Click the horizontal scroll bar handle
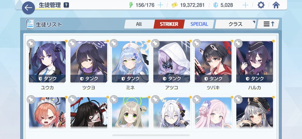The width and height of the screenshot is (302, 139). 151,135
